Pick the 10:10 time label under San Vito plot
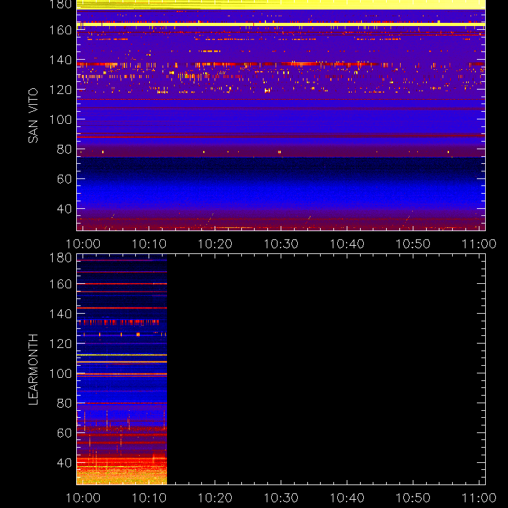The height and width of the screenshot is (508, 508). pyautogui.click(x=149, y=244)
